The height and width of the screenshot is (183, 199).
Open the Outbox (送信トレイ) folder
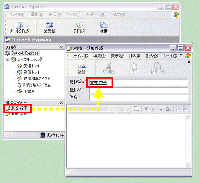point(31,72)
